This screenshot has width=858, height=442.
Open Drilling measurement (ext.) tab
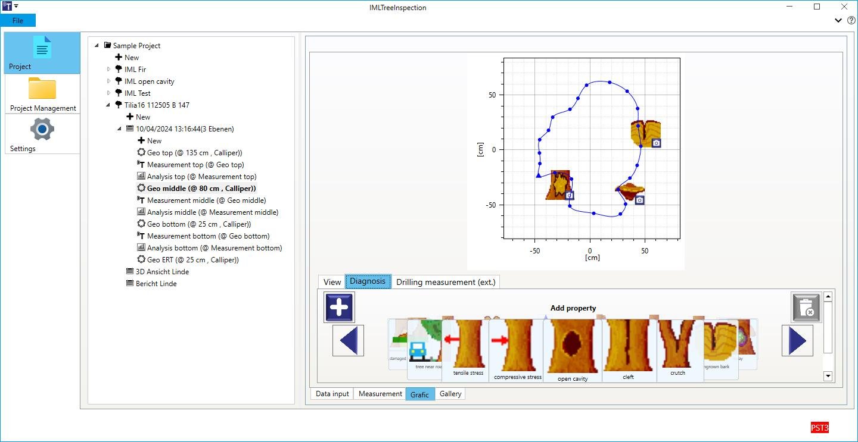click(x=446, y=282)
